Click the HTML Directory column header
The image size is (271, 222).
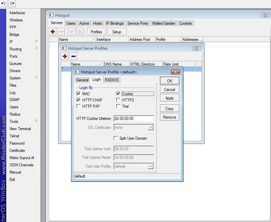pos(146,64)
